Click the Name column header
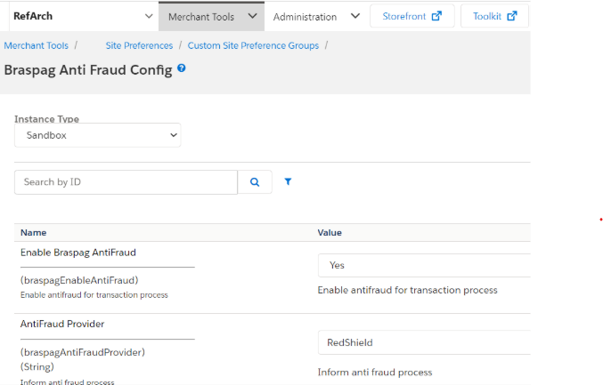The width and height of the screenshot is (603, 385). click(x=34, y=233)
